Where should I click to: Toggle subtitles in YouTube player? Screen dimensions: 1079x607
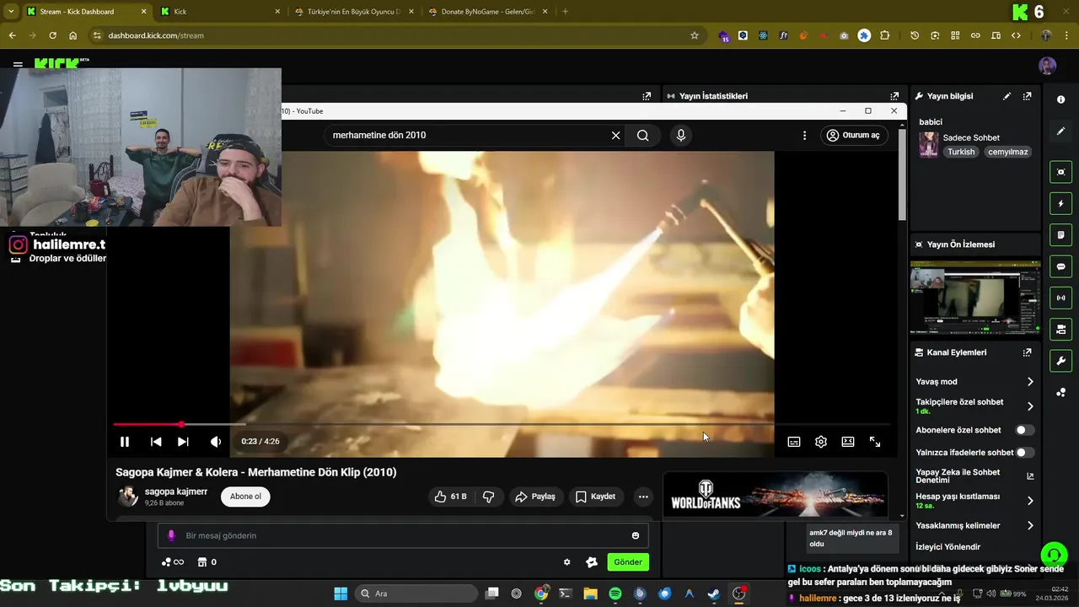(x=794, y=442)
